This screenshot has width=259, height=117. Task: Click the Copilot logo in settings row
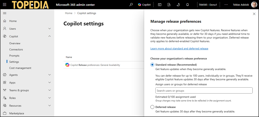pyautogui.click(x=67, y=65)
